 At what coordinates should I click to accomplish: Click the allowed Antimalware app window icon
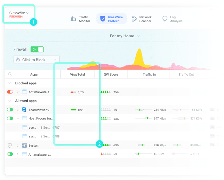[25, 154]
